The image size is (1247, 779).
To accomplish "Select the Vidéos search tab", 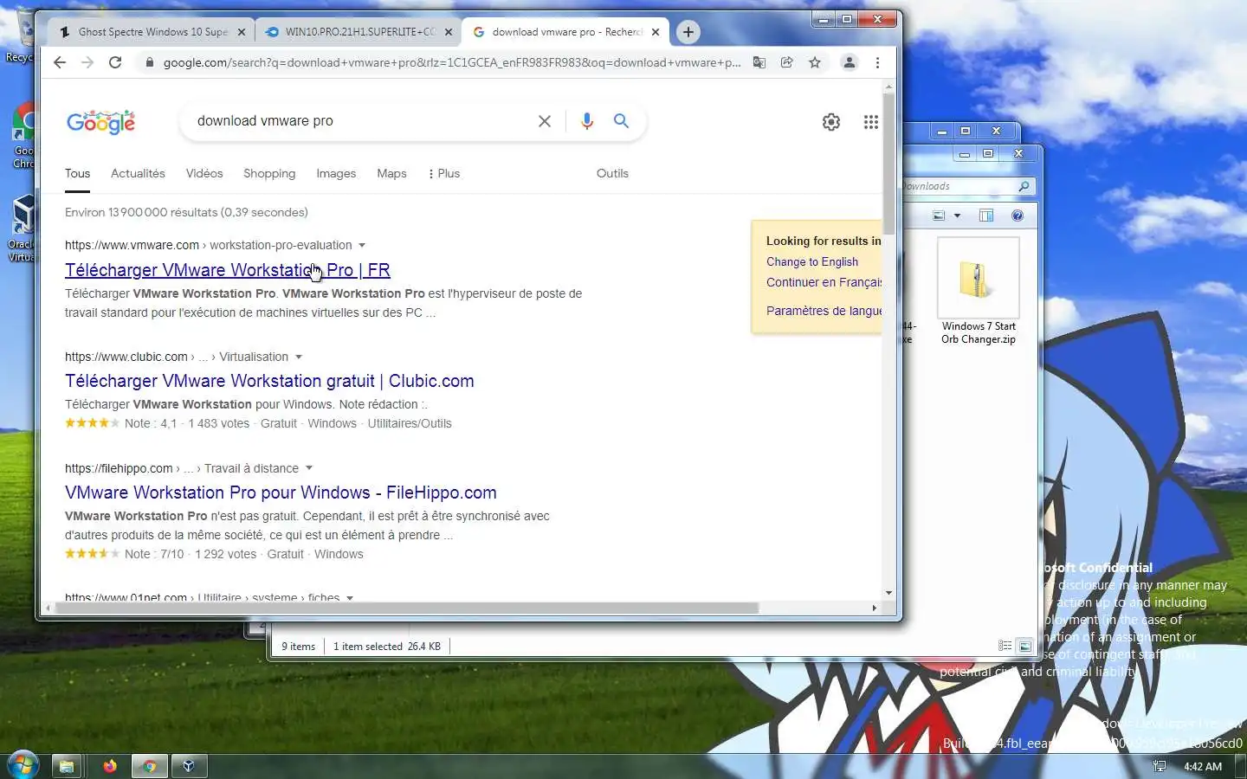I will click(x=204, y=173).
